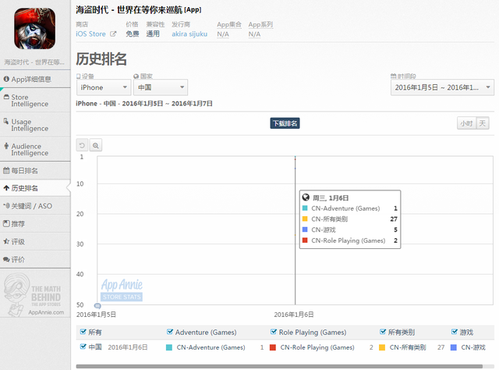
Task: Open 关键词 / ASO page
Action: click(x=35, y=206)
